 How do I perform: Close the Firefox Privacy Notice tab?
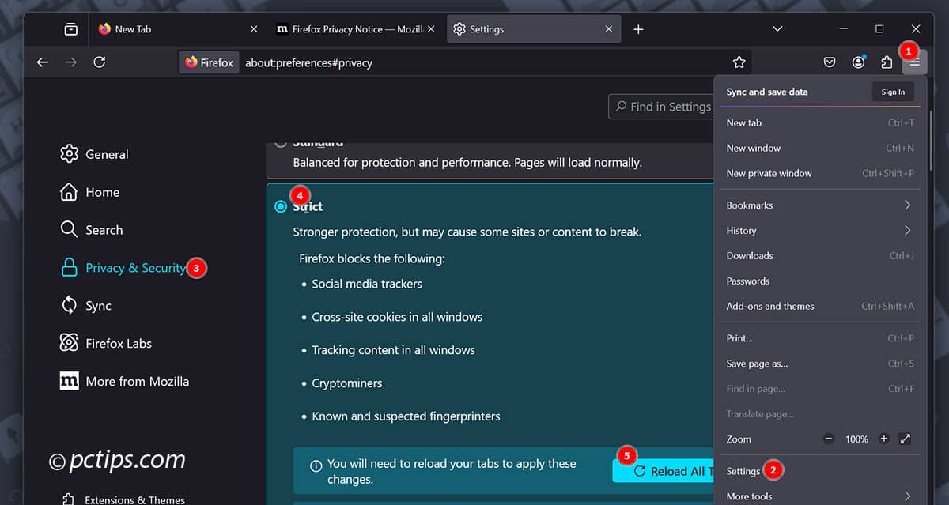pos(431,29)
